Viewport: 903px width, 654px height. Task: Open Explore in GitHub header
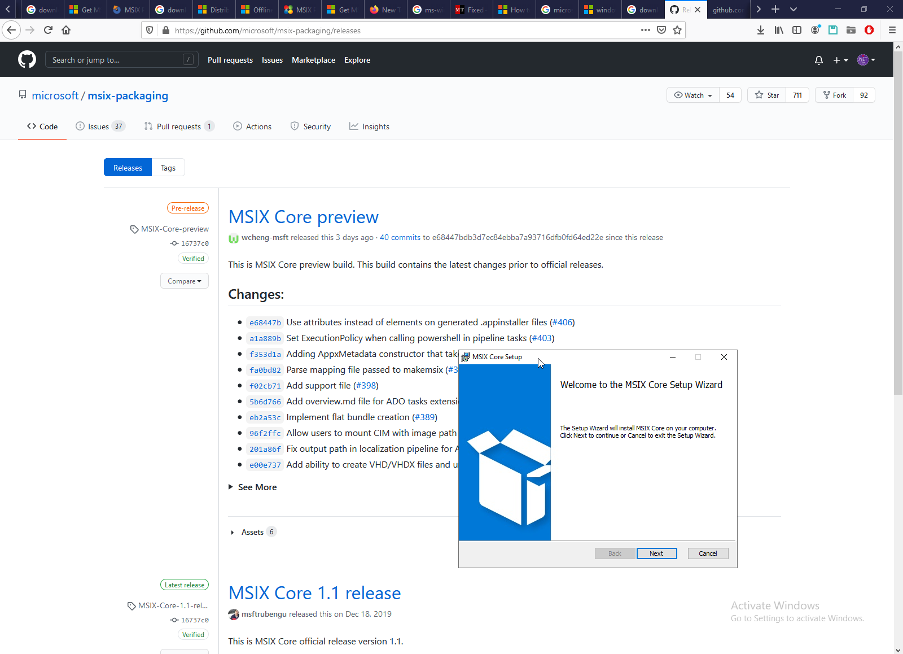(357, 60)
